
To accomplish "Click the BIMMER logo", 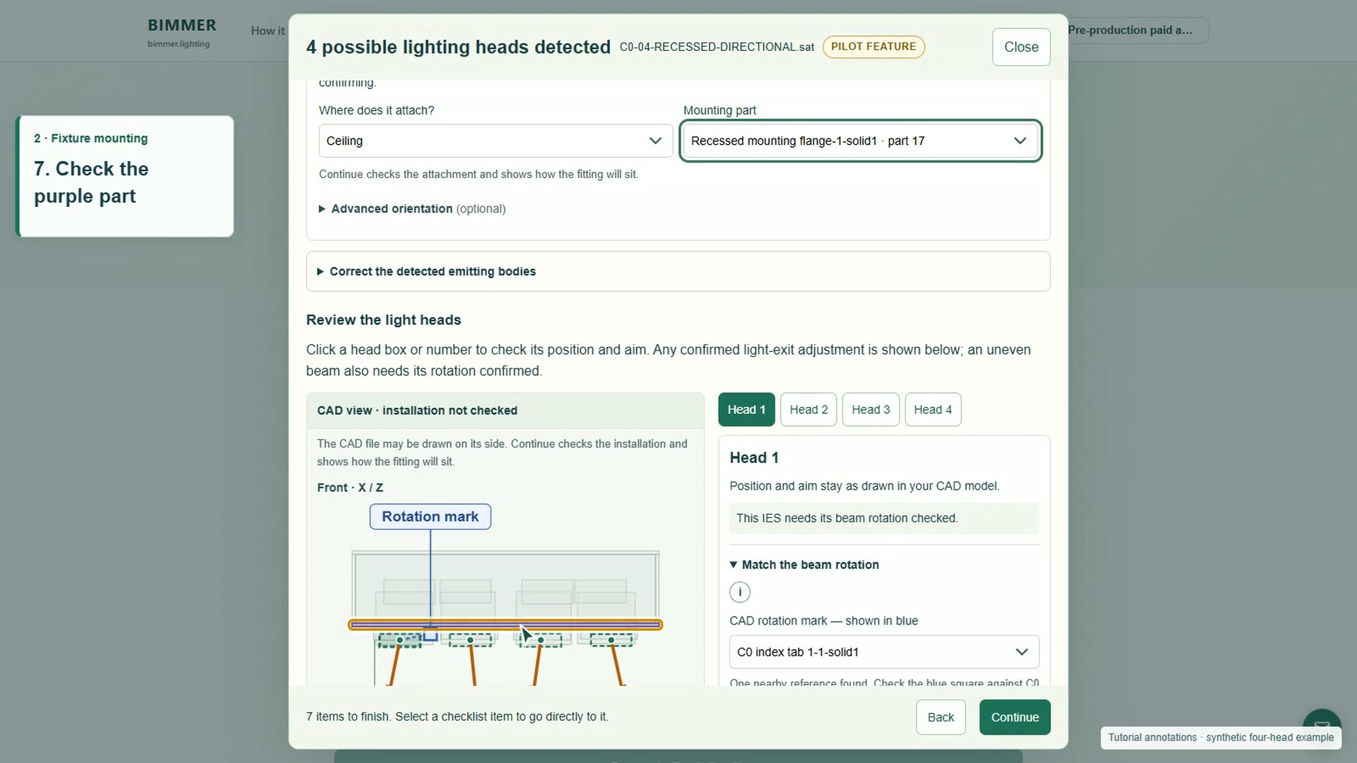I will point(182,32).
